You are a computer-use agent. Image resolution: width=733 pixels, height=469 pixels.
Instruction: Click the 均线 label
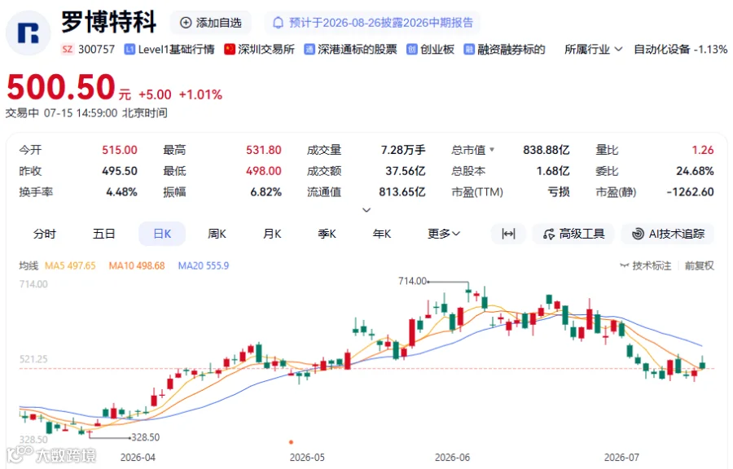pyautogui.click(x=29, y=265)
